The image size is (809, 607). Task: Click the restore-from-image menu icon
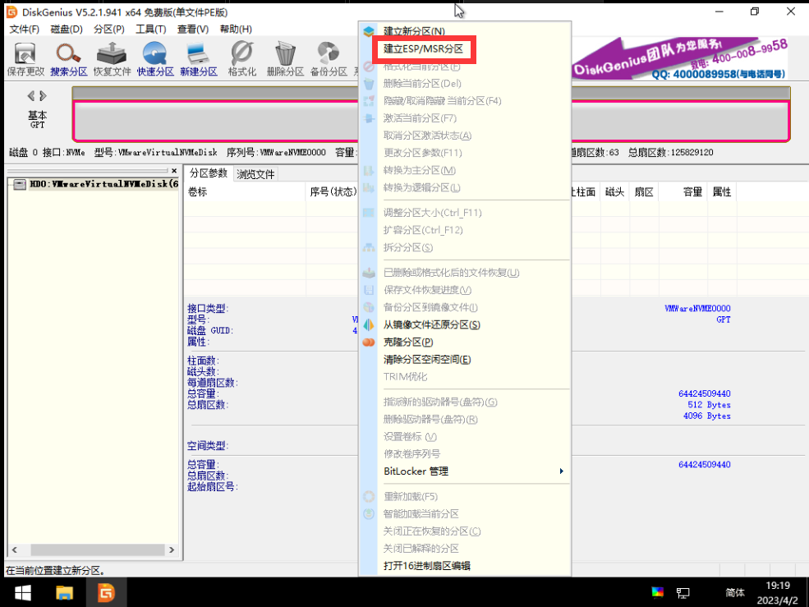369,324
